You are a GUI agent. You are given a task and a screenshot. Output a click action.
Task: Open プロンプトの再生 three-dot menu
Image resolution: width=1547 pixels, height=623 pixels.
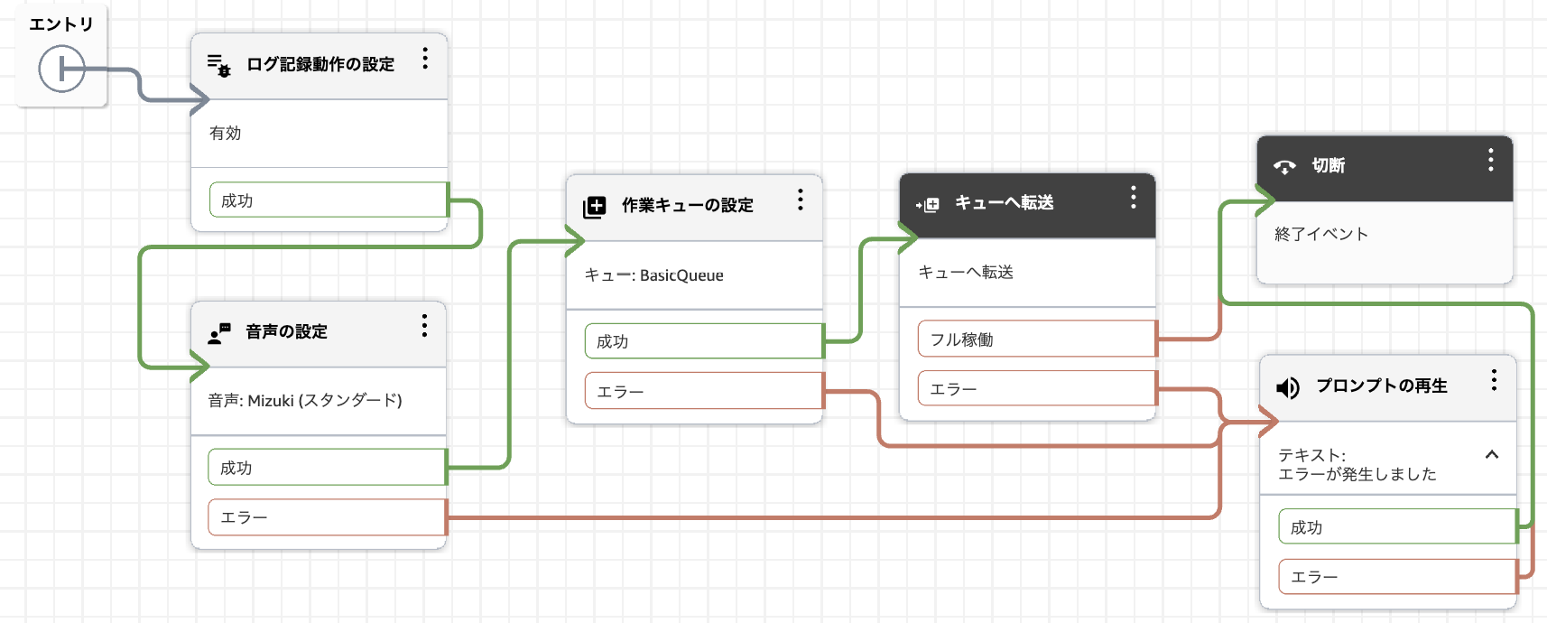1494,380
